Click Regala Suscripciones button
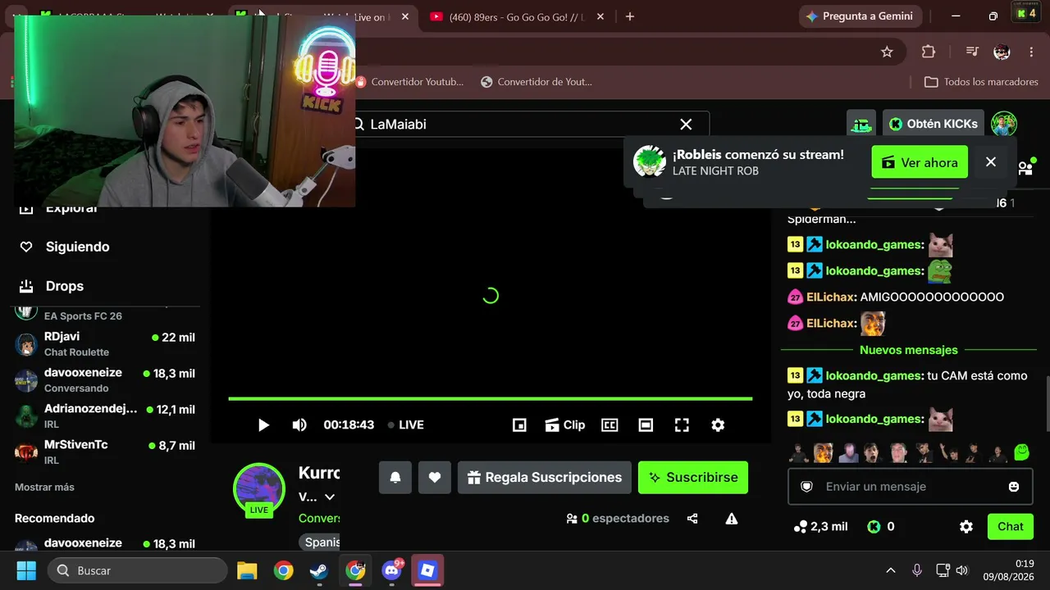Screen dimensions: 1050x590 (545, 478)
